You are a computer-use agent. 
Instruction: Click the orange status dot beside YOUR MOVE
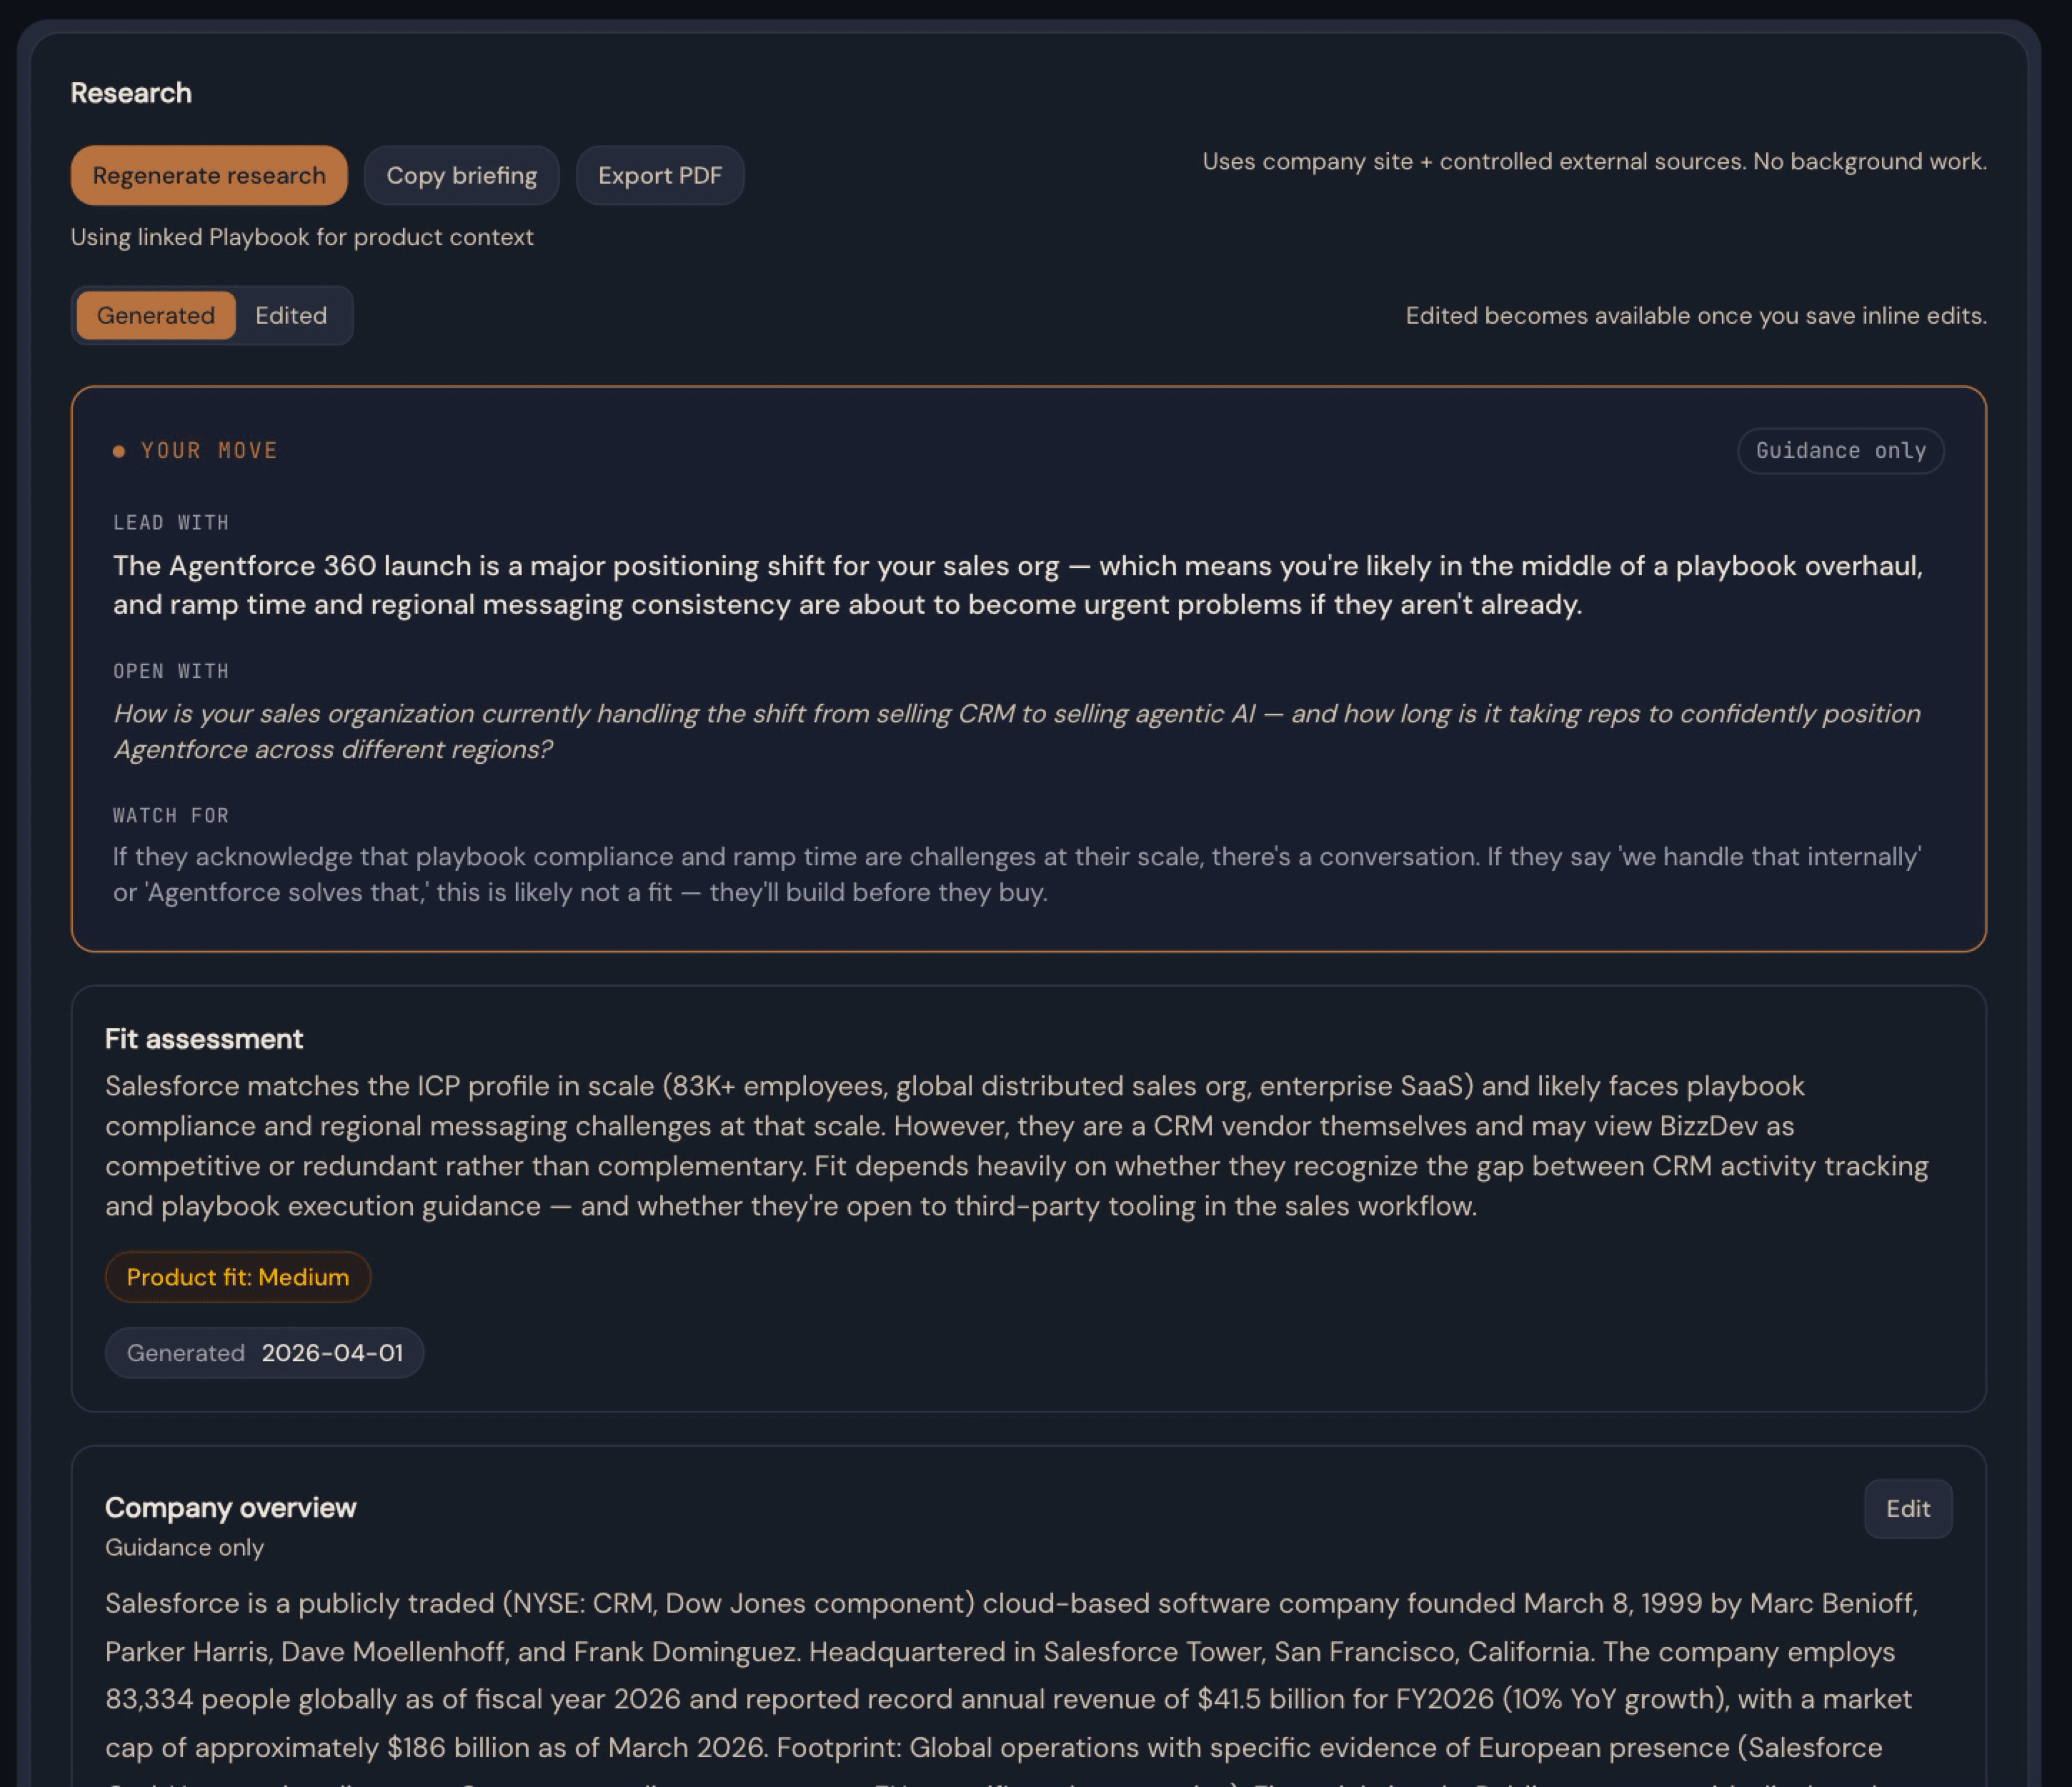(119, 450)
